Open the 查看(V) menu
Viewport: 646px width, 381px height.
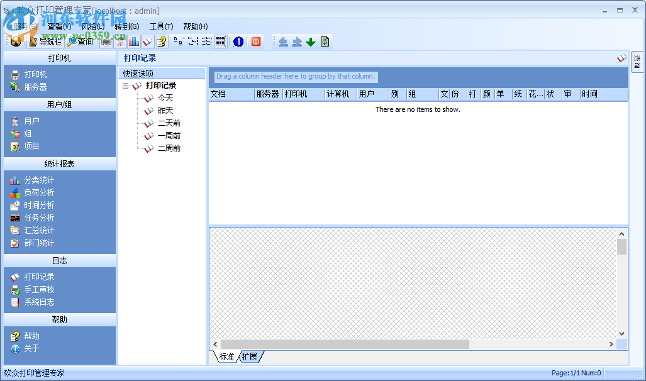coord(59,27)
